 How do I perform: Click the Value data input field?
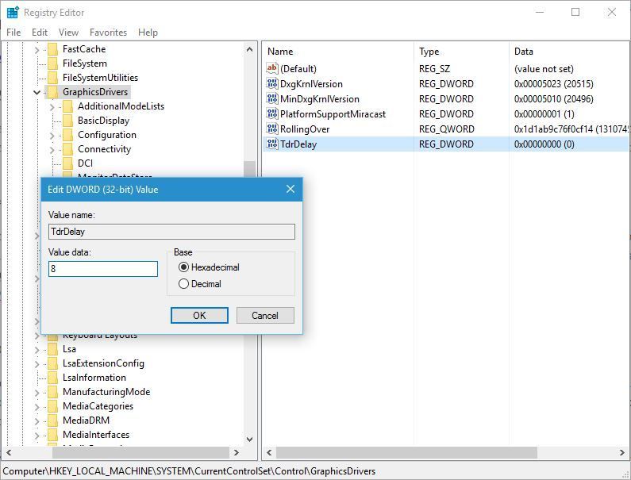coord(103,269)
